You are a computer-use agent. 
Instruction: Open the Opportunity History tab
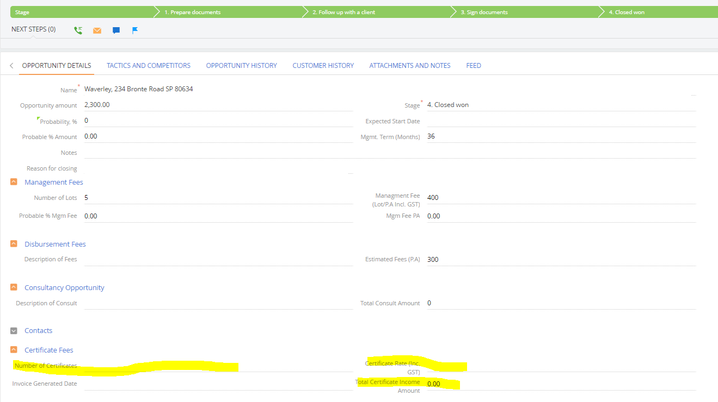(241, 66)
